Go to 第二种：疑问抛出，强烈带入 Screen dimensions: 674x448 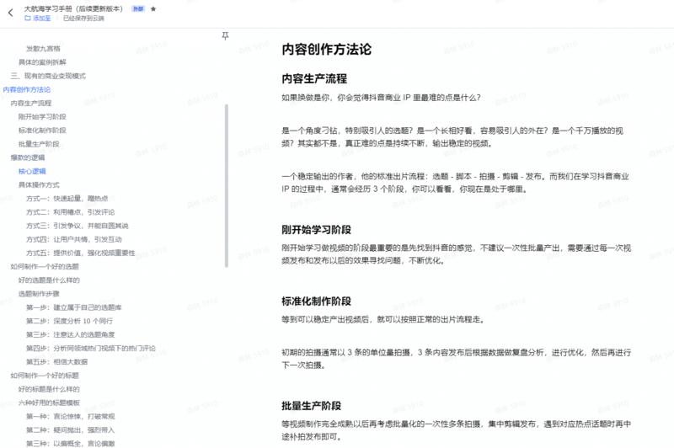pos(71,430)
